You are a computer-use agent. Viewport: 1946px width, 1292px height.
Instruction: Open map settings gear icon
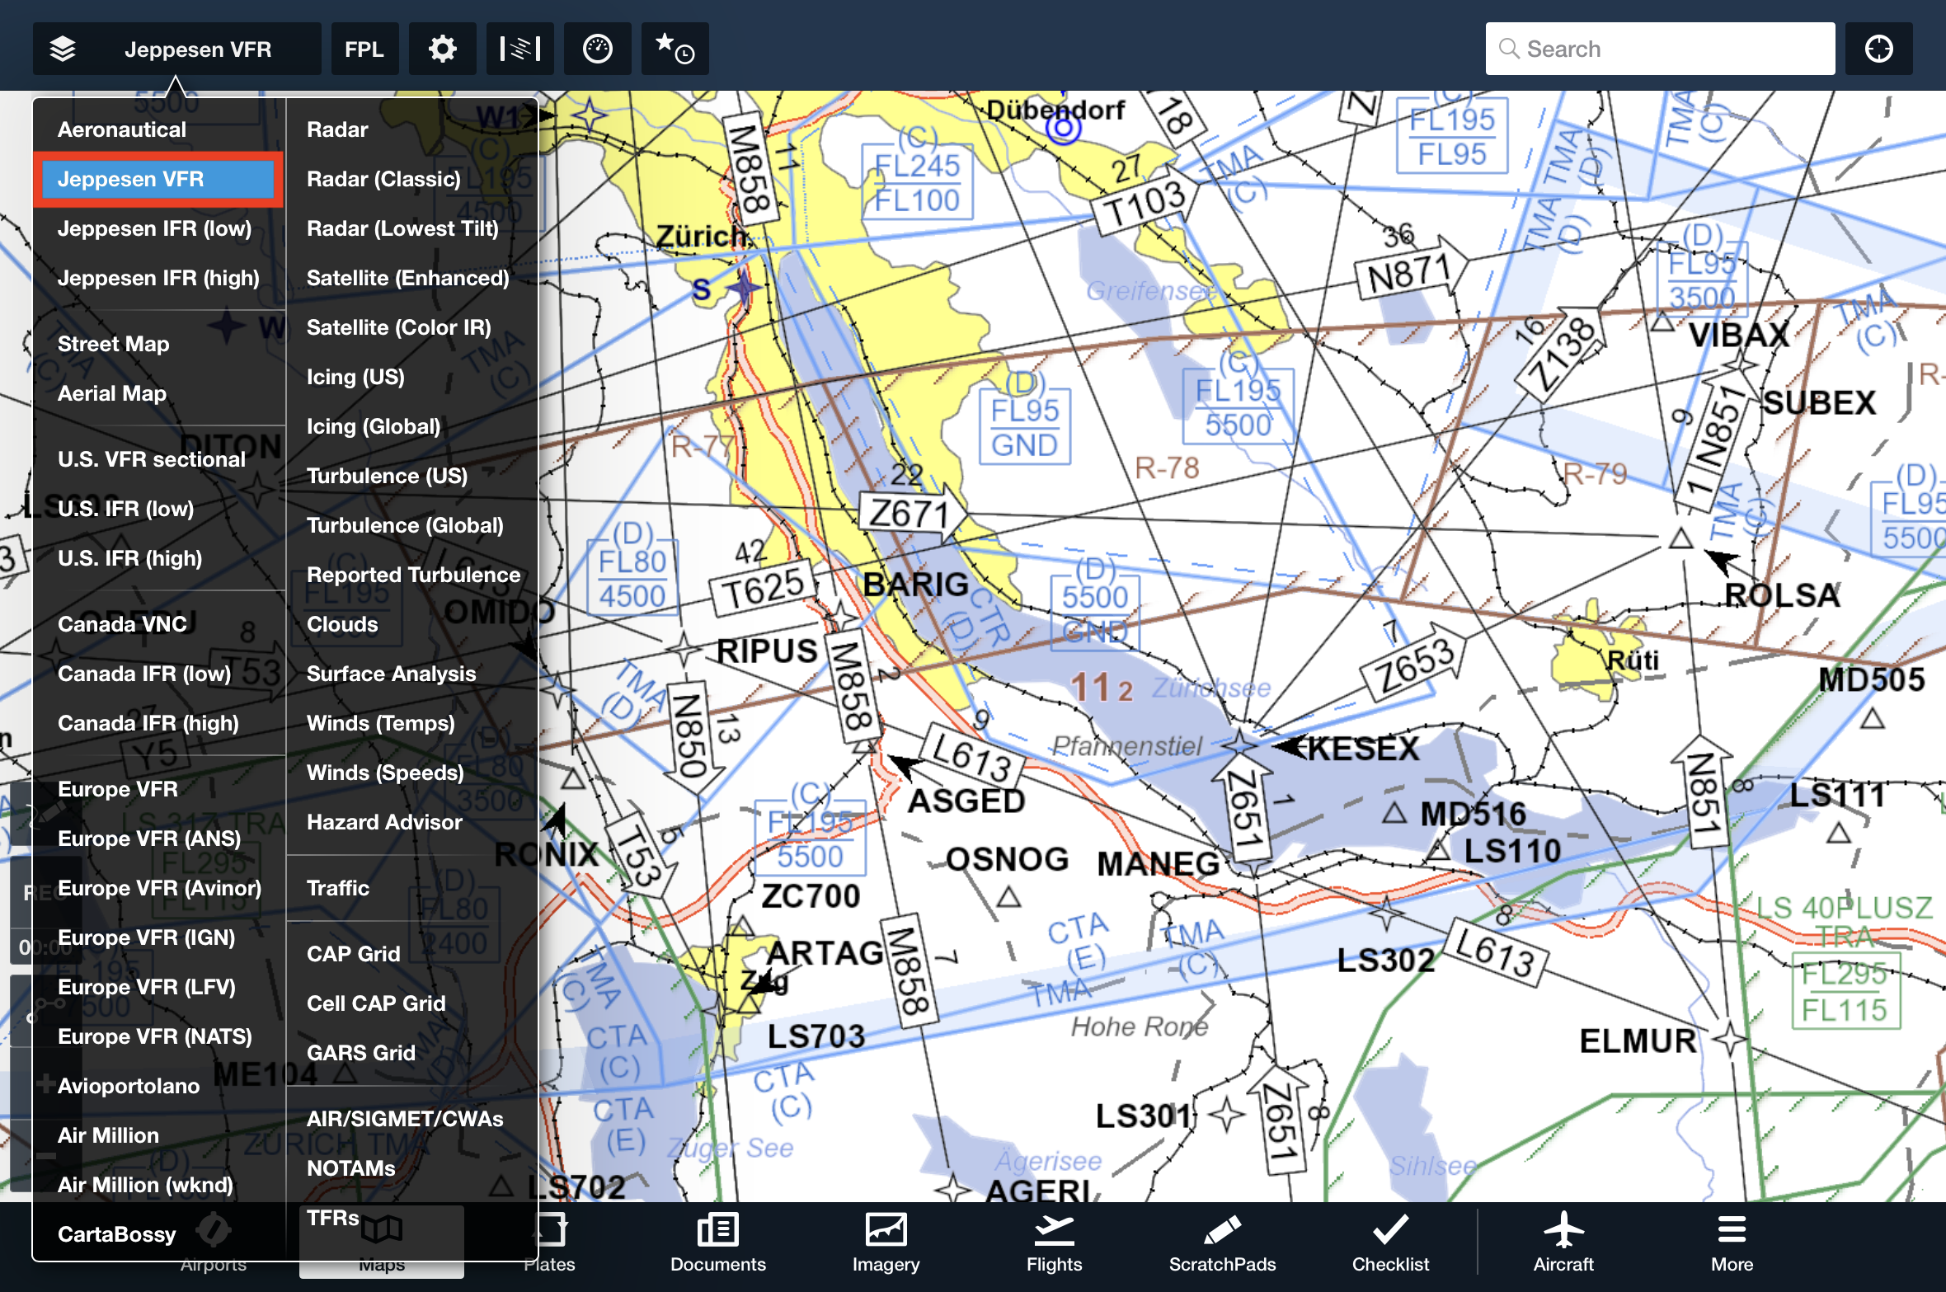(442, 49)
